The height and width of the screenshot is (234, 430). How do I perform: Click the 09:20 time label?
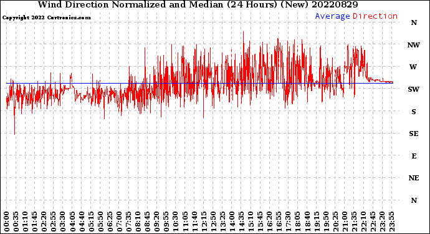(156, 222)
